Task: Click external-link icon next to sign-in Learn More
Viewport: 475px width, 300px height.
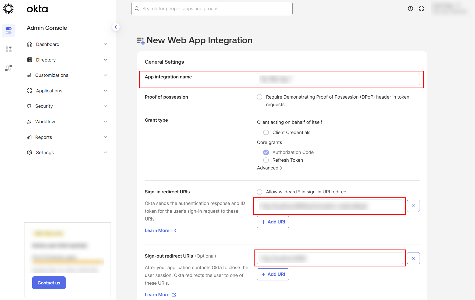Action: [174, 230]
